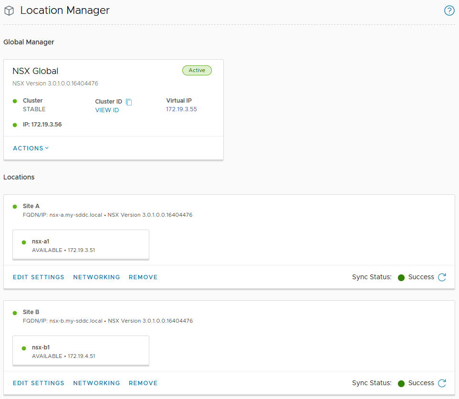Copy the Cluster ID with clipboard icon
The width and height of the screenshot is (459, 399).
click(x=129, y=102)
